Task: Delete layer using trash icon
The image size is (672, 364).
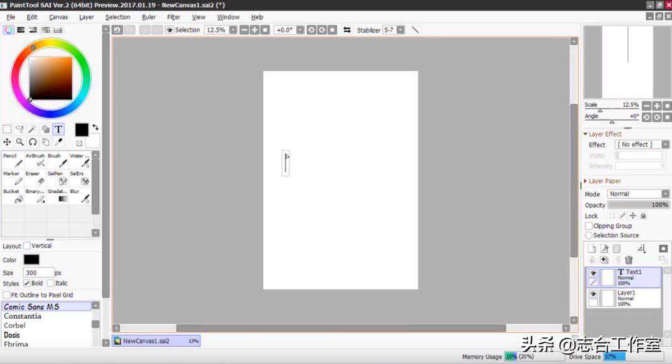Action: pyautogui.click(x=628, y=260)
